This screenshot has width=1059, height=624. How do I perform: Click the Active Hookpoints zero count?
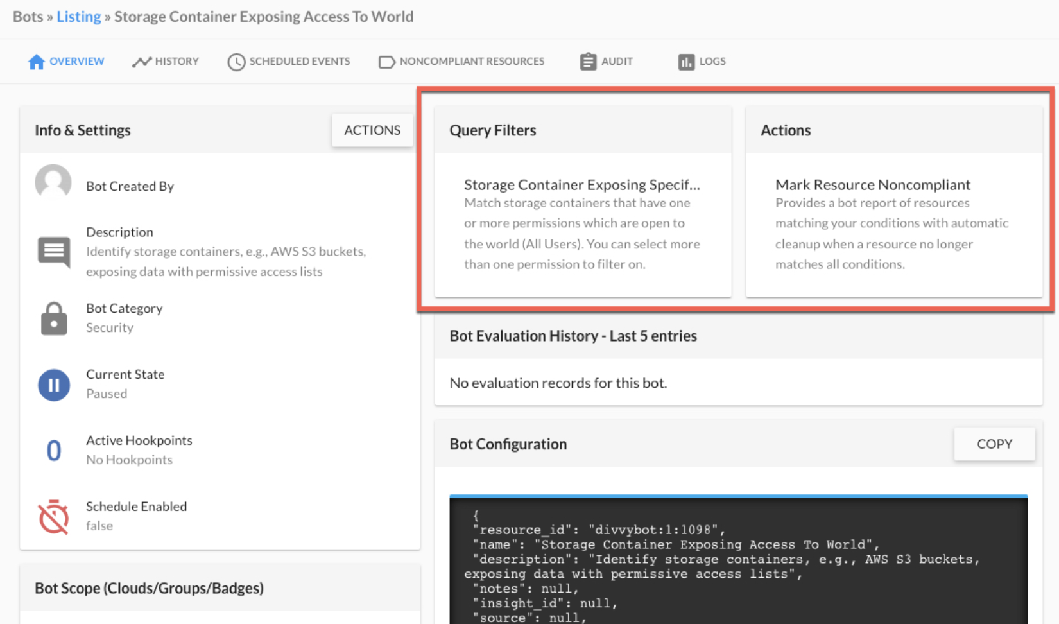pyautogui.click(x=54, y=451)
